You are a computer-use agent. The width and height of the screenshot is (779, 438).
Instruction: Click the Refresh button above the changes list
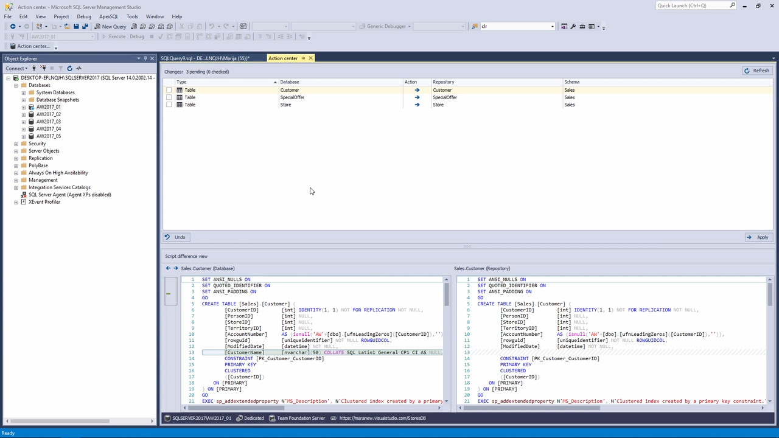point(757,71)
